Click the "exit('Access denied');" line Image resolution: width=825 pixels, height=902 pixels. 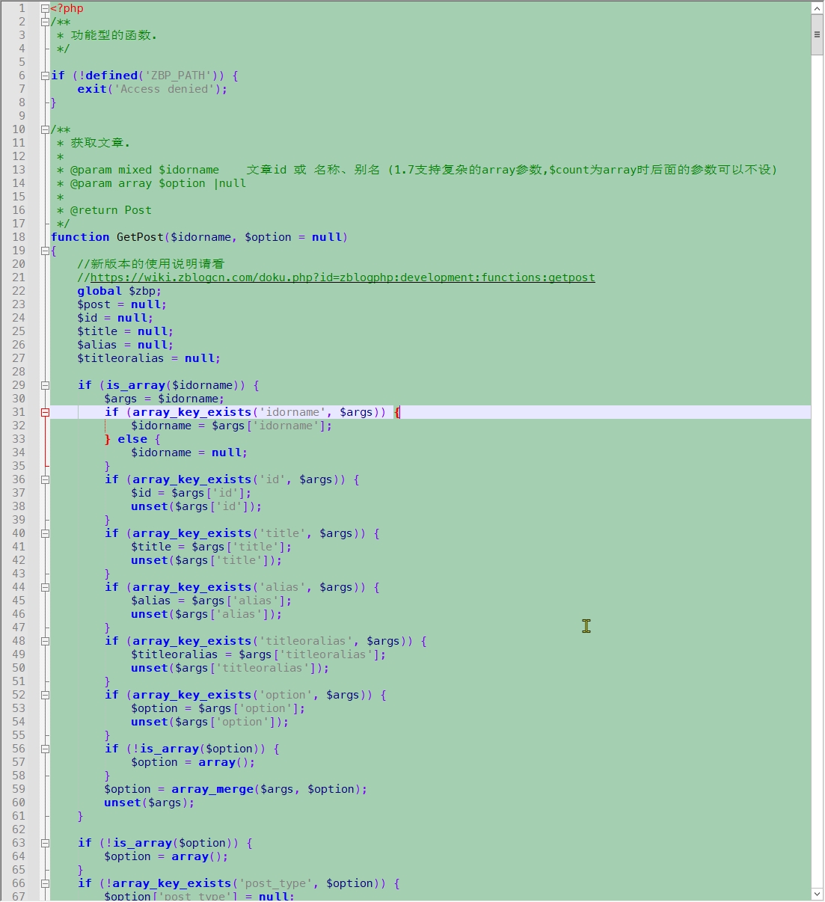coord(152,89)
